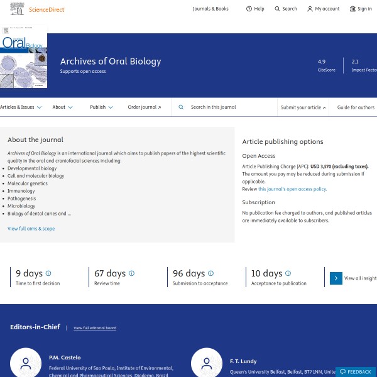Expand the Articles & Issues dropdown

pyautogui.click(x=21, y=107)
